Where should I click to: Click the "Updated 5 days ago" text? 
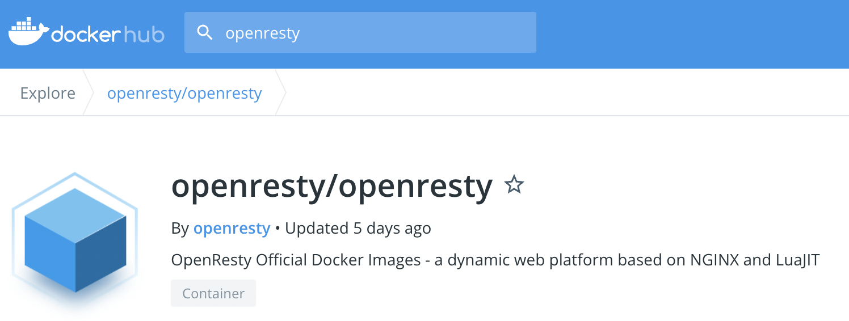pyautogui.click(x=358, y=229)
